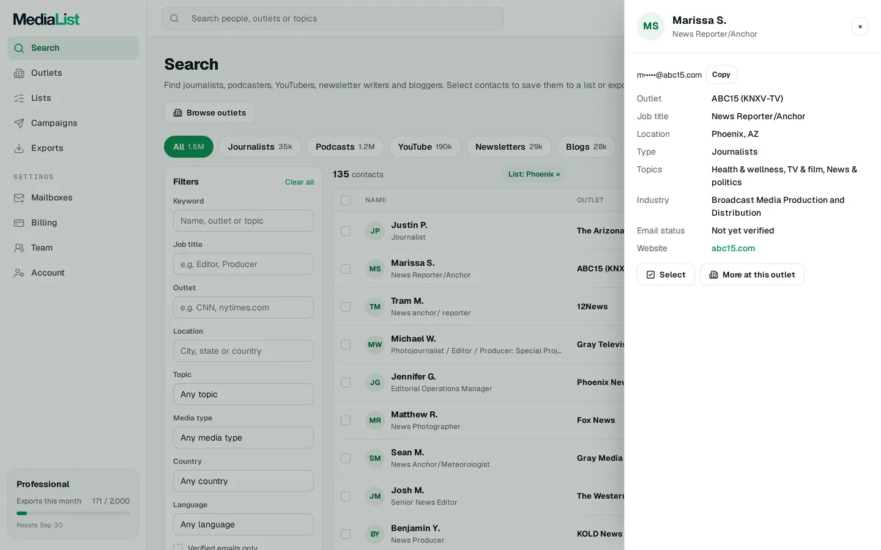Focus the search people, outlets or topics field
Screen dimensions: 881x550
coord(333,18)
